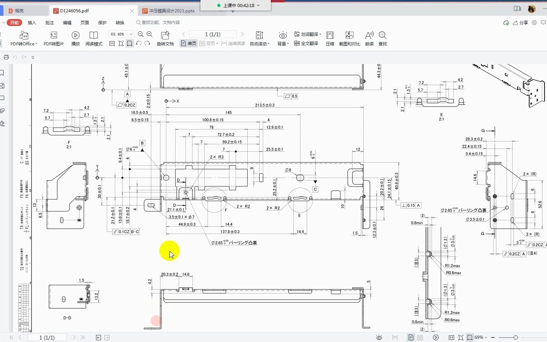Open 划词翻译 dropdown
This screenshot has height=342, width=547.
(x=307, y=34)
